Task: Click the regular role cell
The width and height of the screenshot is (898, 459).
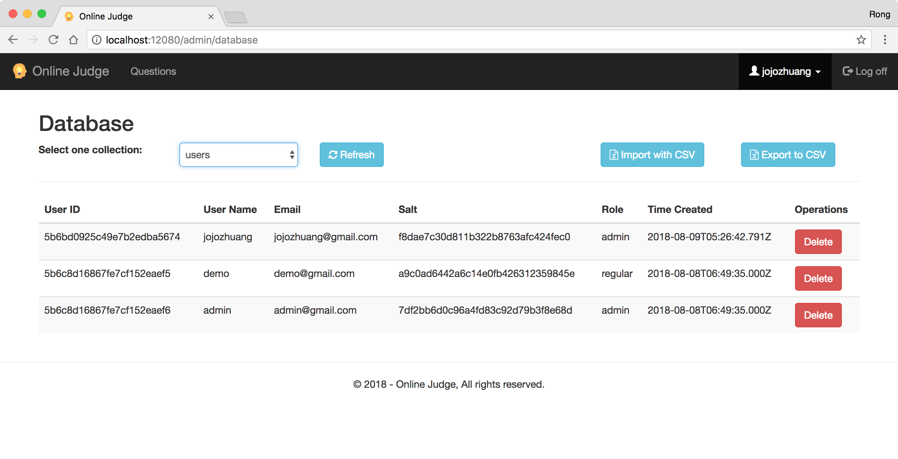Action: pyautogui.click(x=617, y=274)
